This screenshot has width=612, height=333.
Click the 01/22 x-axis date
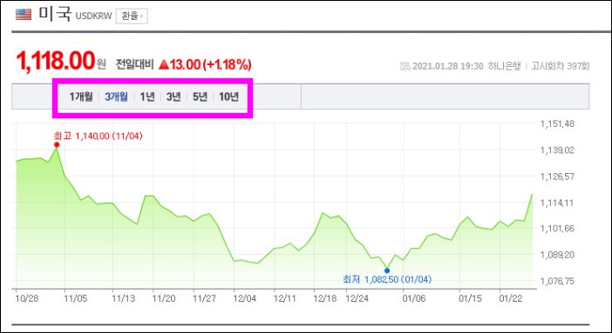coord(511,298)
